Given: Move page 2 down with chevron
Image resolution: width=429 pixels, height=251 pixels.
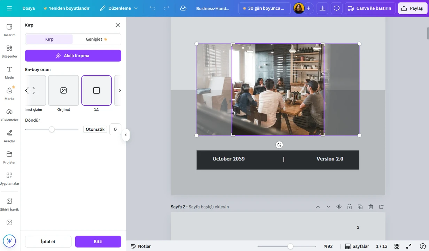Looking at the screenshot, I should click(328, 207).
